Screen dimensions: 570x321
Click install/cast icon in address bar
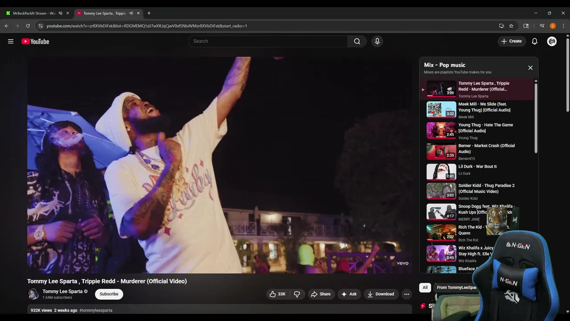tap(501, 26)
